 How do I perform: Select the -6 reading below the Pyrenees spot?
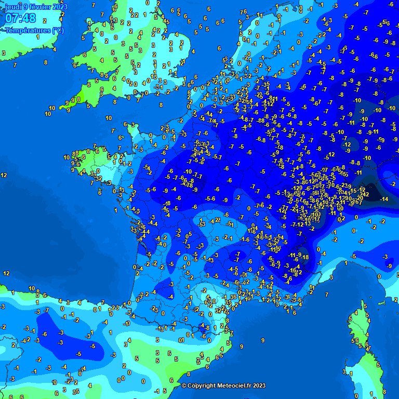[x=204, y=336]
